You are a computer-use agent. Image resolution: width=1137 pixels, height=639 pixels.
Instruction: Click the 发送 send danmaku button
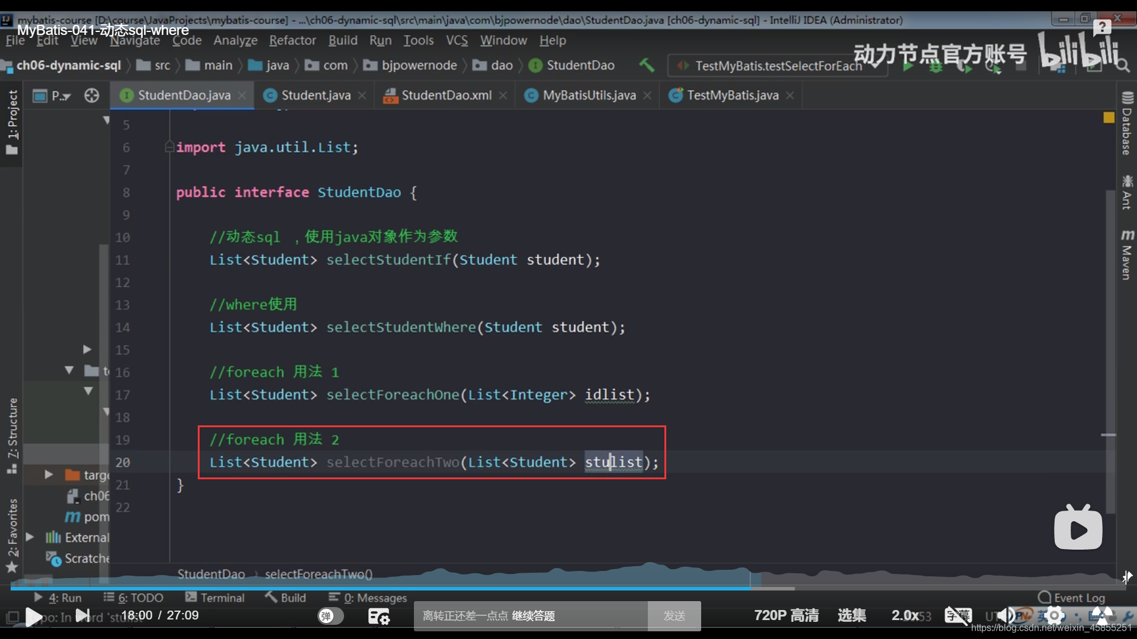pyautogui.click(x=674, y=616)
